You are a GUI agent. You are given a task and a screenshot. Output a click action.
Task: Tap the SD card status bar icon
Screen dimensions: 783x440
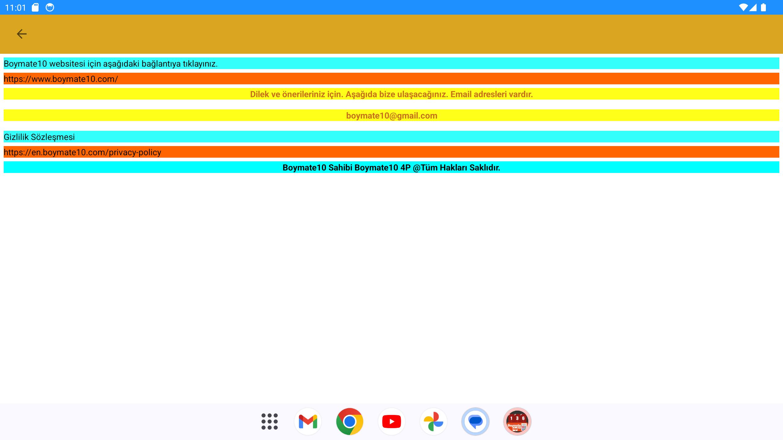35,7
